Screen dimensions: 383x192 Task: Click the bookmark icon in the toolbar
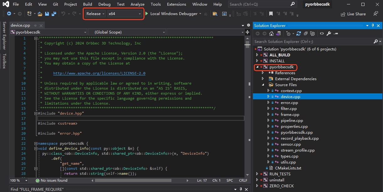tap(271, 14)
